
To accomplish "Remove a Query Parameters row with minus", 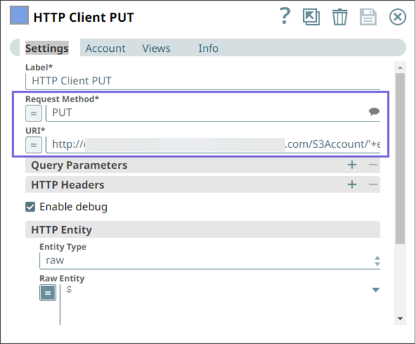I will pyautogui.click(x=373, y=165).
